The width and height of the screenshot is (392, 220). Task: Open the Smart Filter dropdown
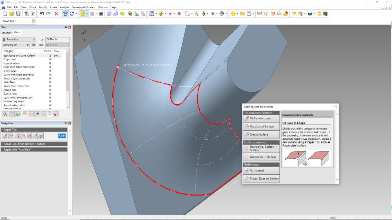[x=33, y=21]
